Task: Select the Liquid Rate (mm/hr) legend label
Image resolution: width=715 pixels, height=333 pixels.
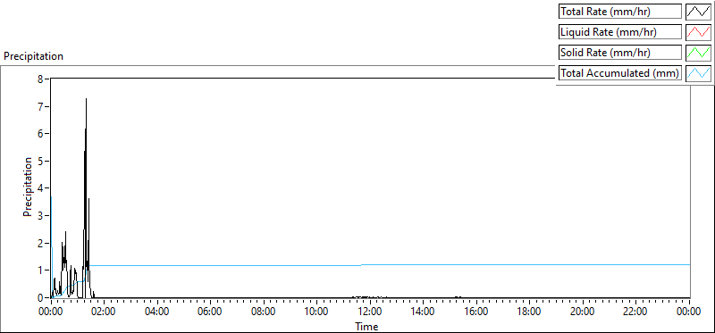Action: (x=620, y=32)
